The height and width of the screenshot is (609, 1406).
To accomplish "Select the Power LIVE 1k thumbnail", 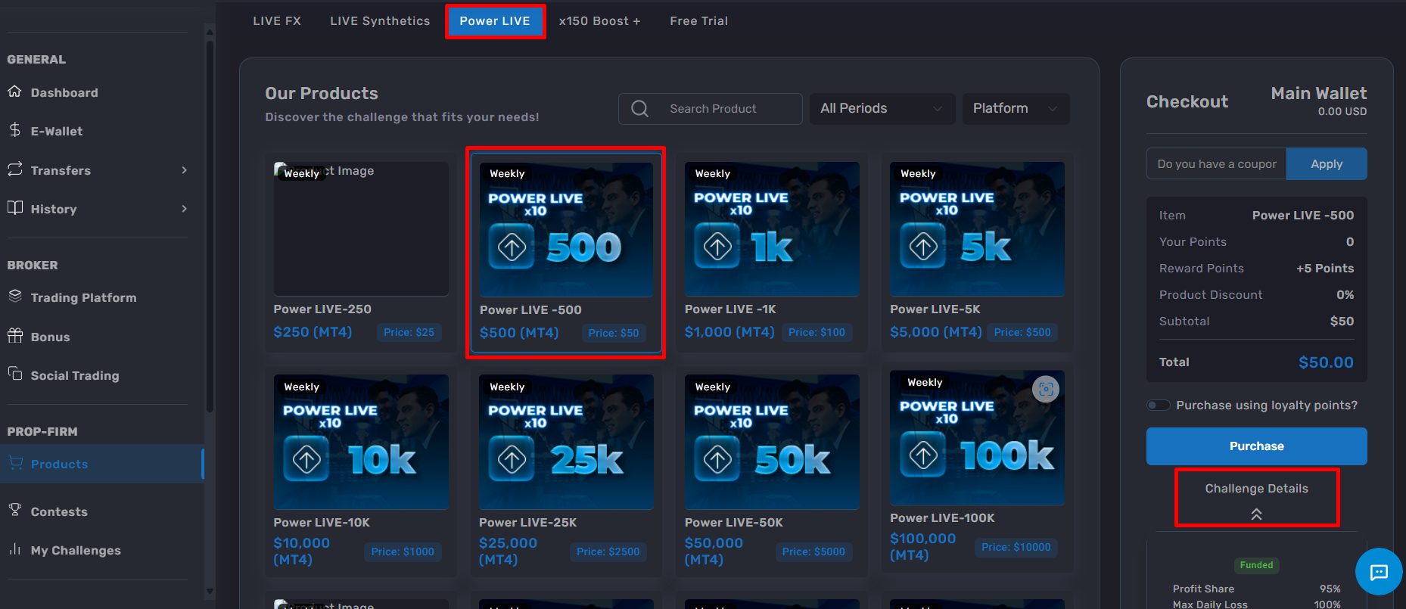I will (772, 228).
